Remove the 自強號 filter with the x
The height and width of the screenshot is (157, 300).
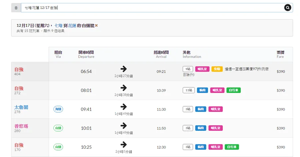point(96,26)
